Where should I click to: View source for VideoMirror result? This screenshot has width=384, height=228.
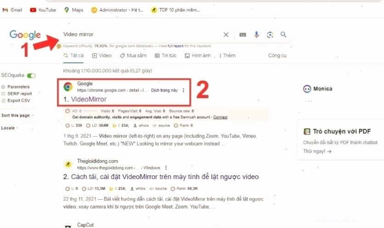pyautogui.click(x=161, y=125)
